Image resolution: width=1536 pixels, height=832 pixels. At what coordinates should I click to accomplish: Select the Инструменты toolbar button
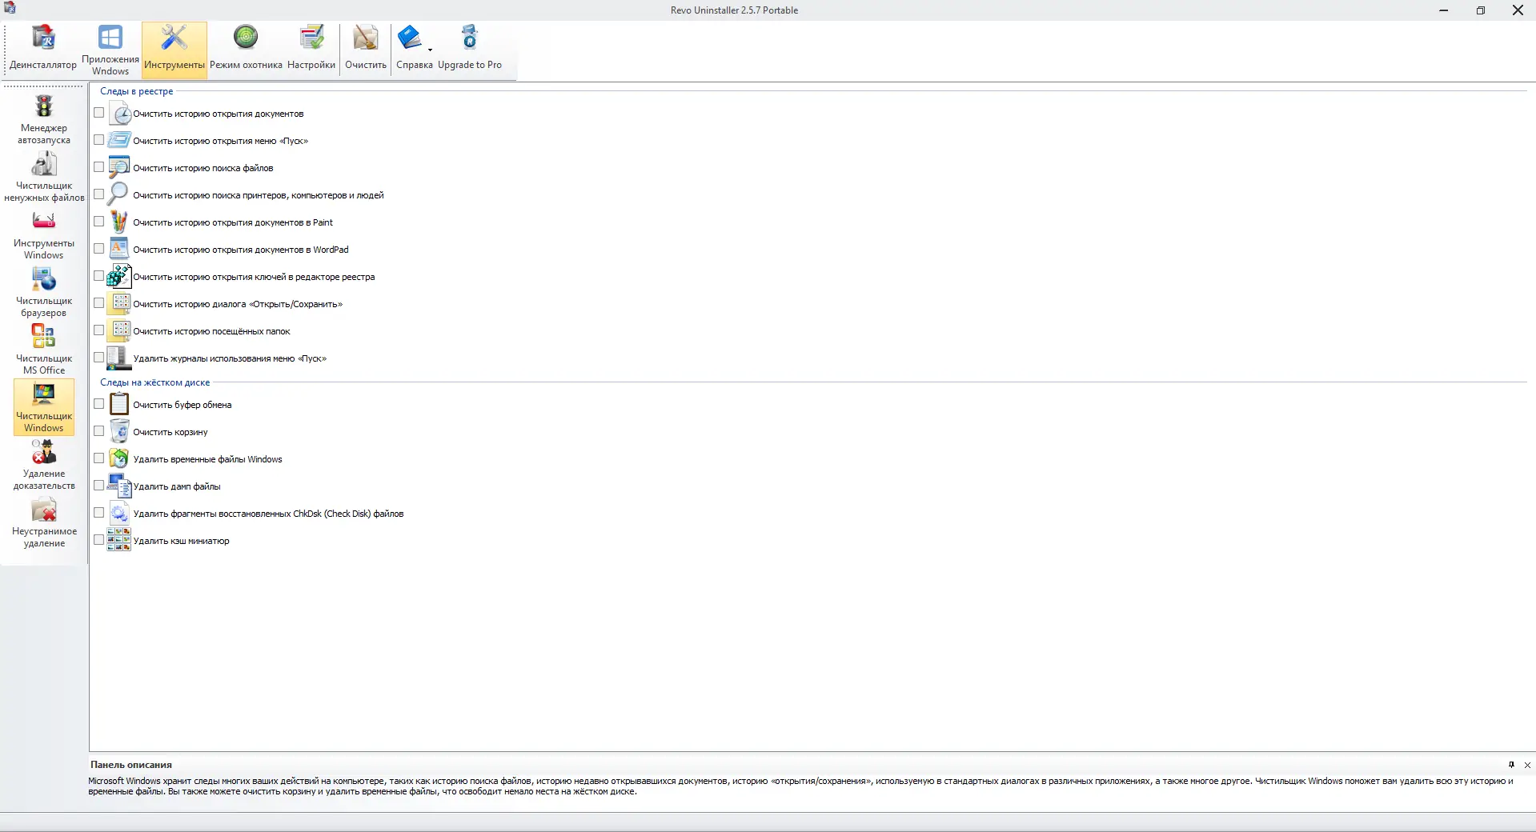coord(174,50)
